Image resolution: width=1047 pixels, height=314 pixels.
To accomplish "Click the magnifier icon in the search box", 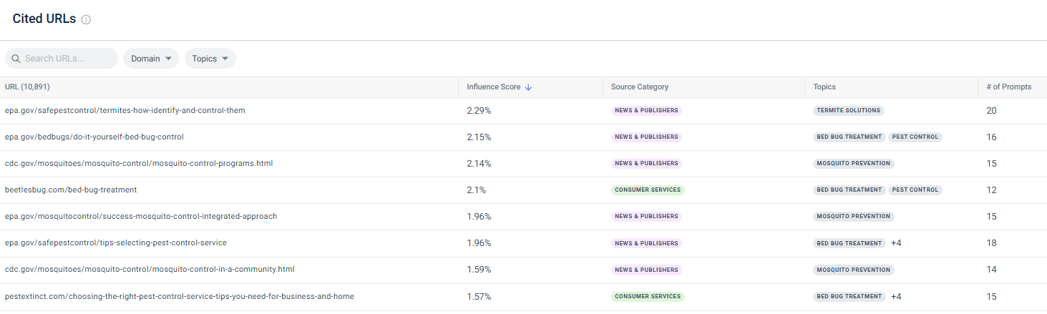I will (x=16, y=59).
